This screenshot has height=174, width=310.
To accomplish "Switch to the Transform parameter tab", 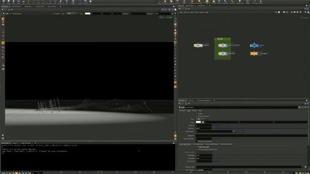I will click(x=182, y=111).
